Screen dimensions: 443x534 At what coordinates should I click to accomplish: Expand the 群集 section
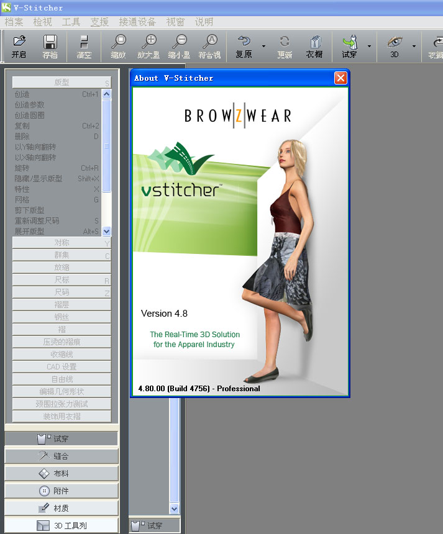62,255
